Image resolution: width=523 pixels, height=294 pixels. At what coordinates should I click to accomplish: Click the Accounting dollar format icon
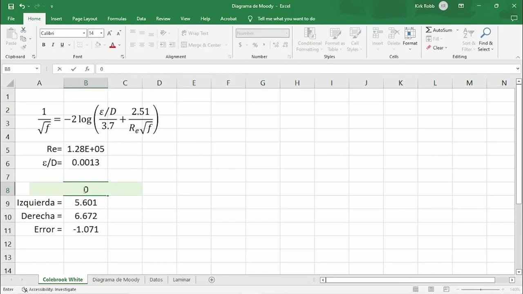(x=240, y=45)
